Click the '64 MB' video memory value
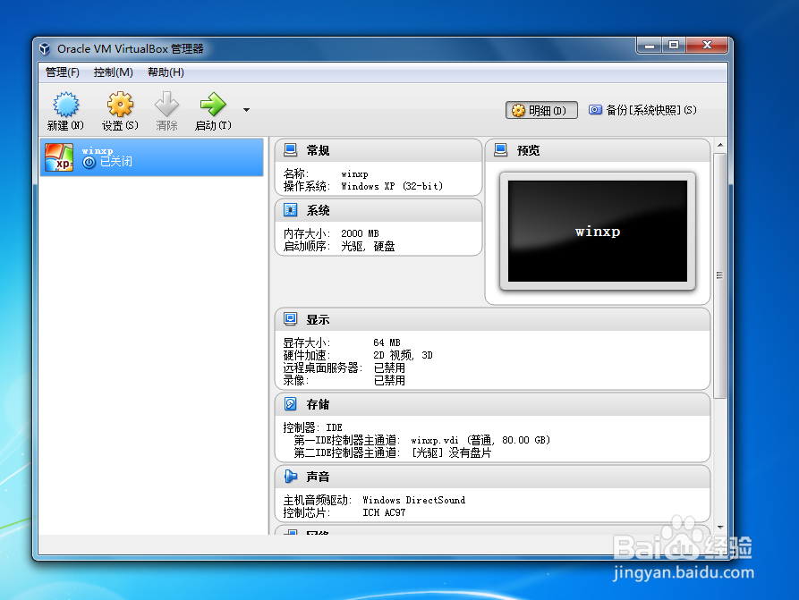Viewport: 799px width, 600px height. click(x=387, y=342)
